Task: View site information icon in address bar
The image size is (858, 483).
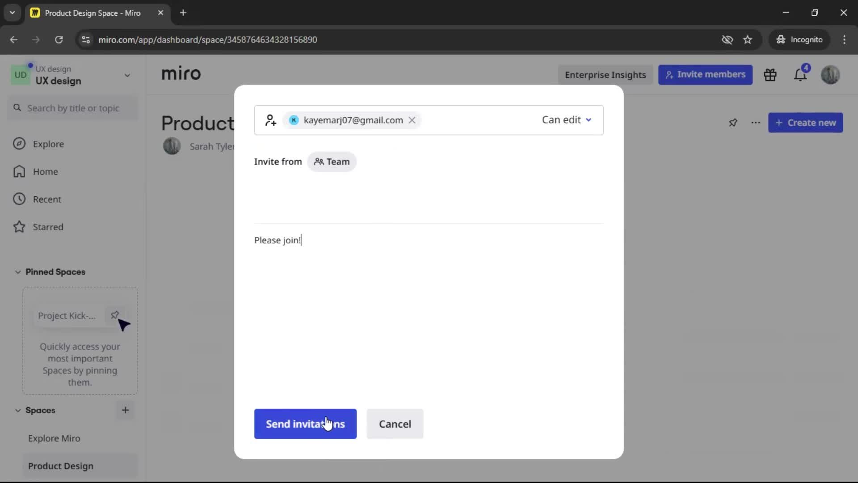Action: [86, 39]
